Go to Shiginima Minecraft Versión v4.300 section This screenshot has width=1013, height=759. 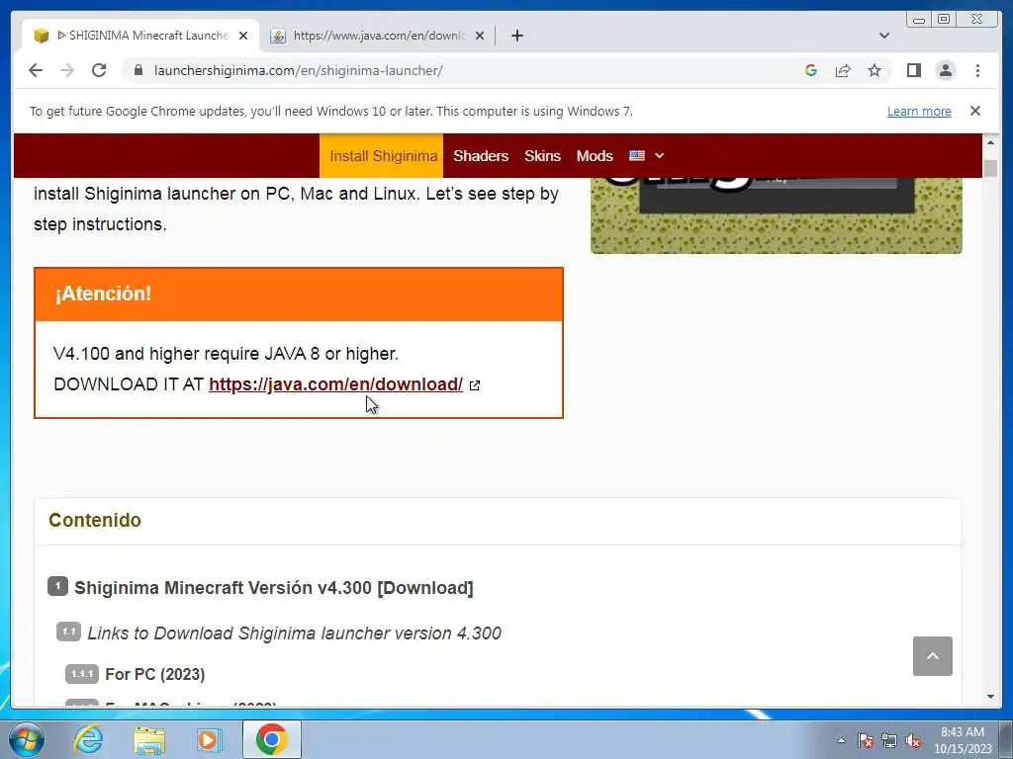pos(274,588)
